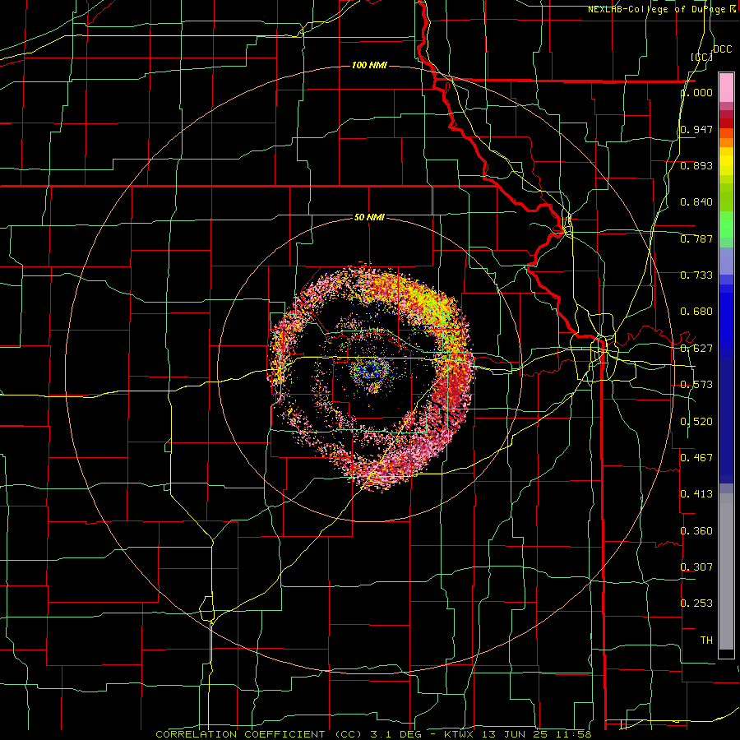Click the Correlation Coefficient KTWX caption text
Viewport: 740px width, 740px height.
(373, 734)
